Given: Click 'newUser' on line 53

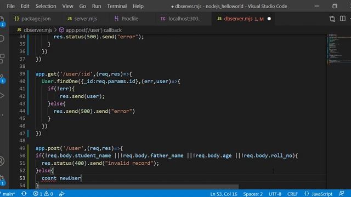Looking at the screenshot, I should (x=70, y=178).
